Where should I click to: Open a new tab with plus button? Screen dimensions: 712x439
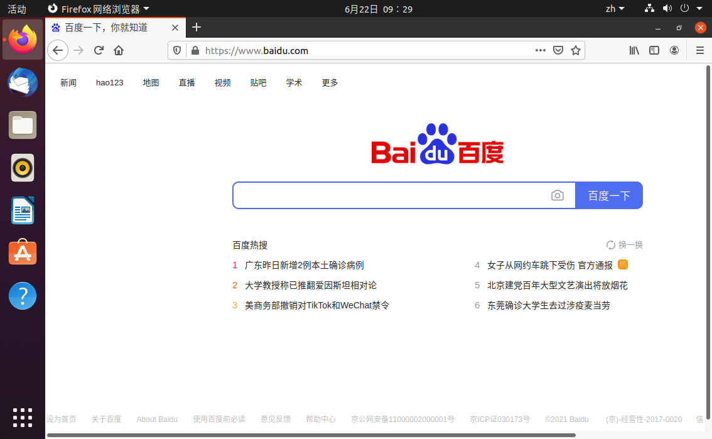196,27
